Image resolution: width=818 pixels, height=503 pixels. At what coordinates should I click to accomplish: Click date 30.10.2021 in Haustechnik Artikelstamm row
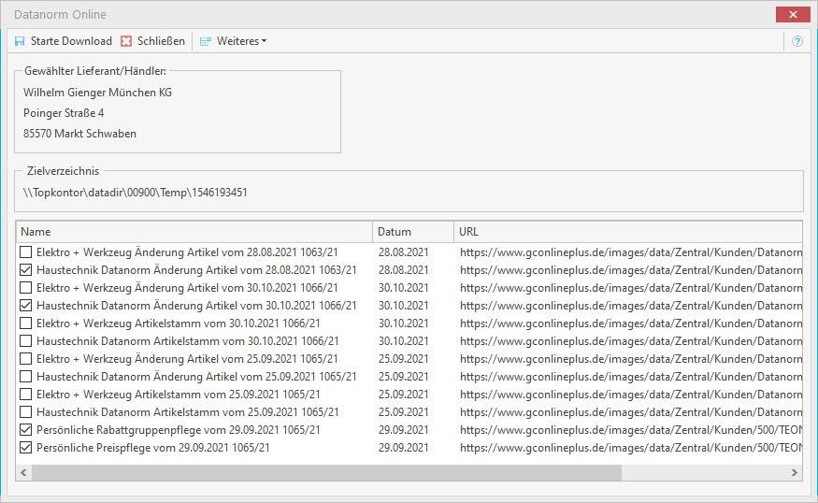coord(403,340)
